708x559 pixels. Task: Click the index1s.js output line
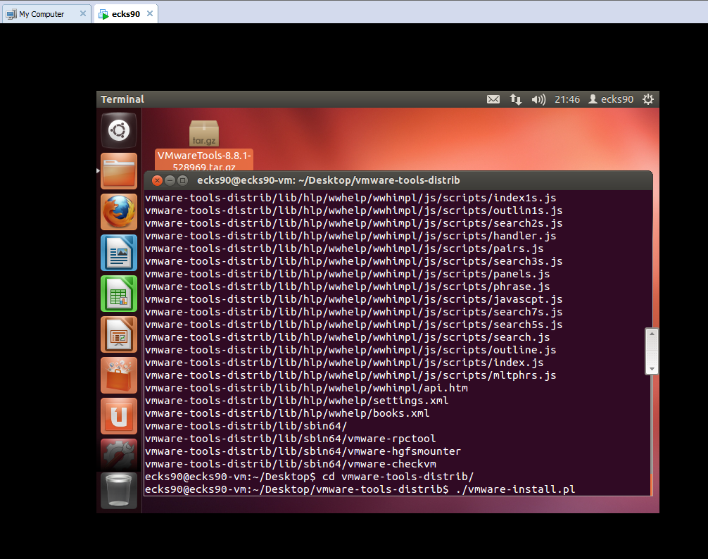pos(350,199)
